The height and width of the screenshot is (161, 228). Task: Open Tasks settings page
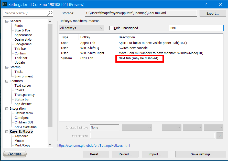[19, 72]
